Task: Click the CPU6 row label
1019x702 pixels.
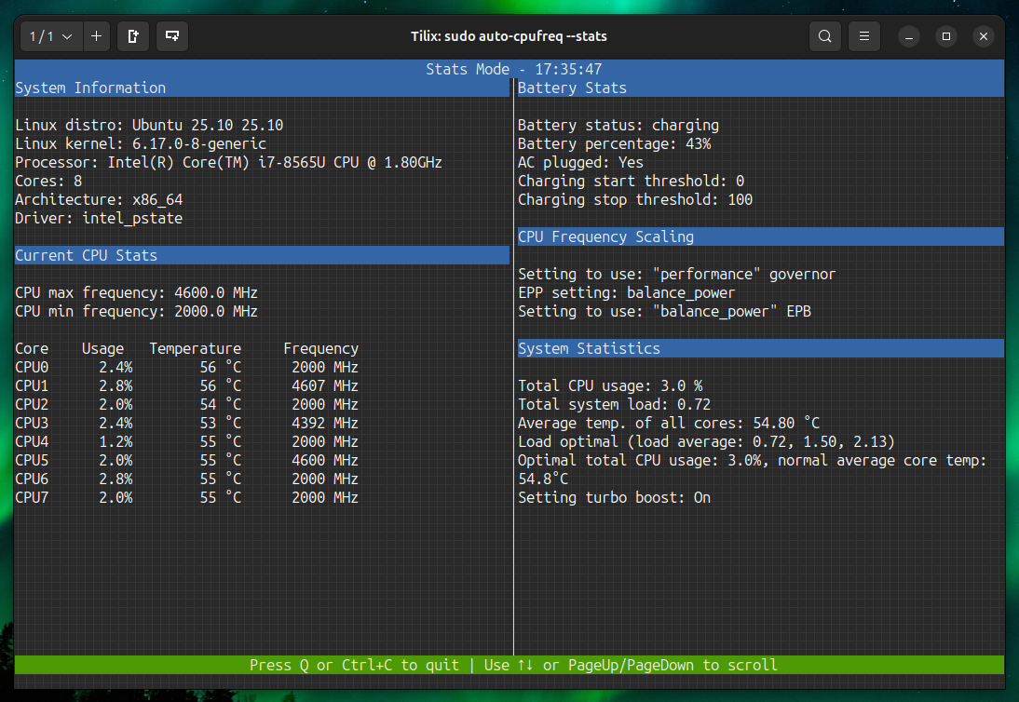Action: click(32, 479)
